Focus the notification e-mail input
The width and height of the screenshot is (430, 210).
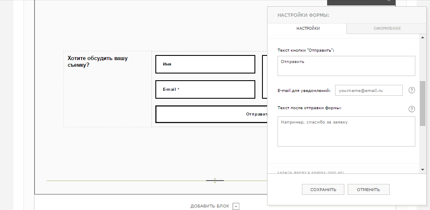(368, 90)
